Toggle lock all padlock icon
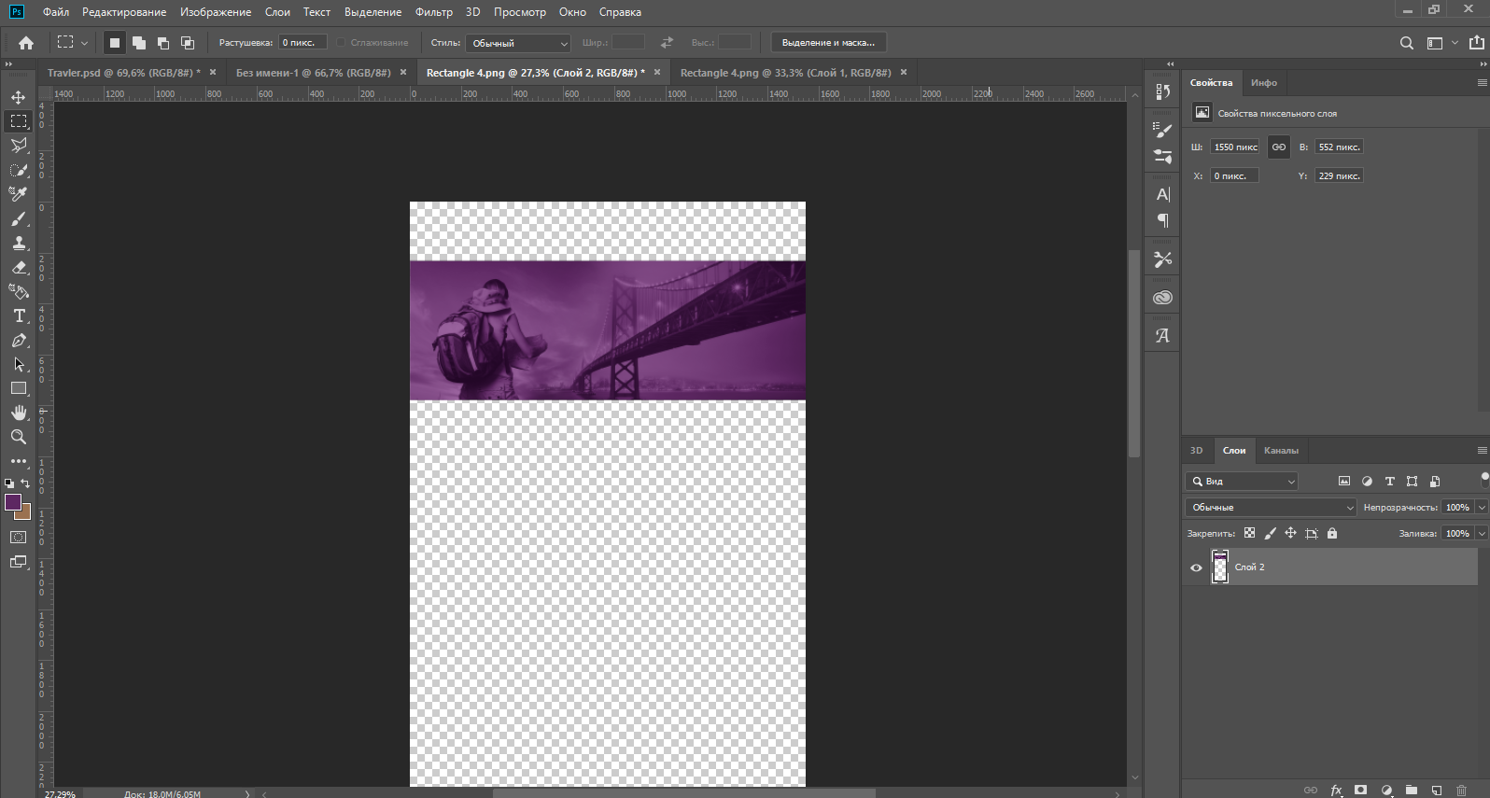Image resolution: width=1490 pixels, height=798 pixels. click(x=1332, y=533)
